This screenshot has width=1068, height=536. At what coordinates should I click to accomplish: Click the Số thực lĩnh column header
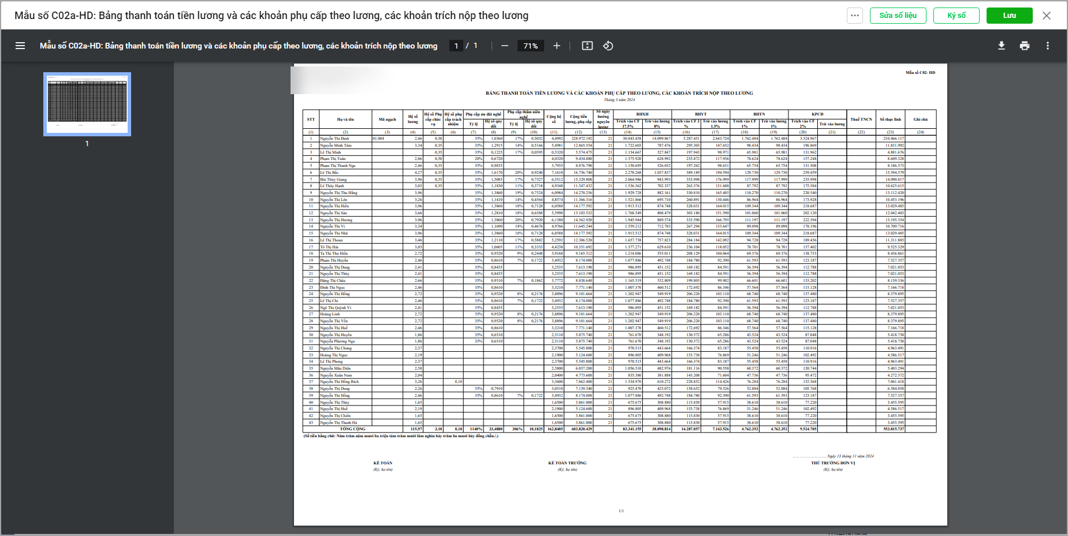(x=890, y=120)
